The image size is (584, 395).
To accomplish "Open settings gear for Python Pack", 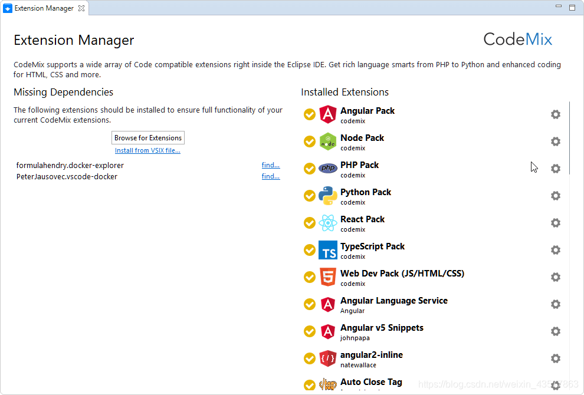I will click(555, 196).
